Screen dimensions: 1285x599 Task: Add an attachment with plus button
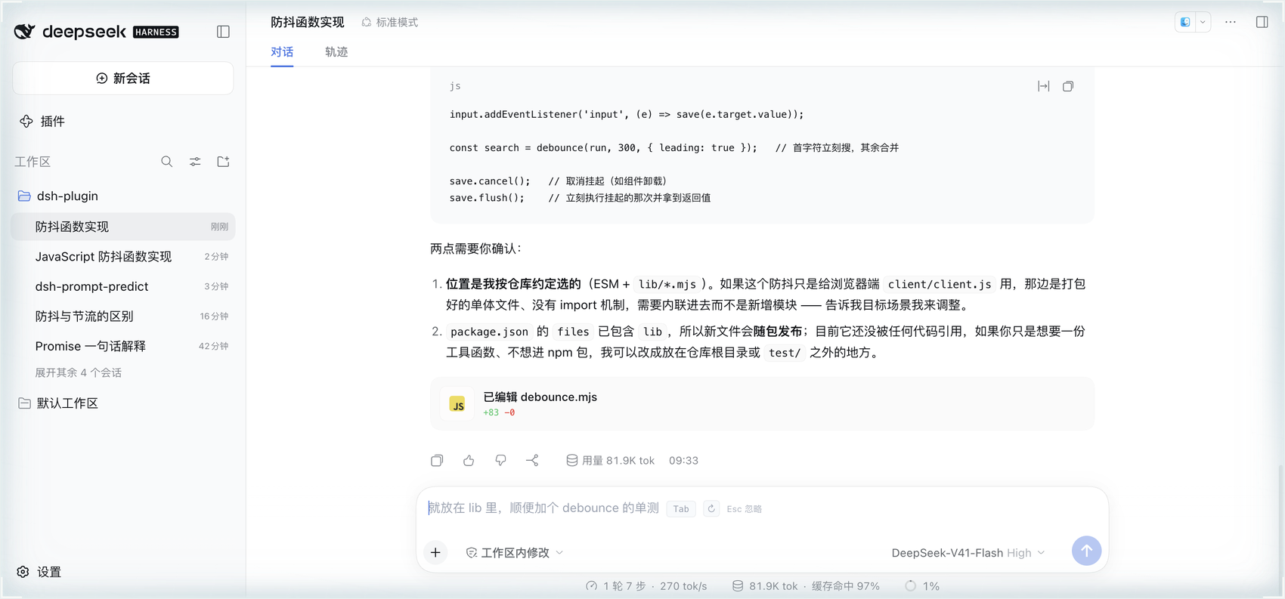click(435, 552)
